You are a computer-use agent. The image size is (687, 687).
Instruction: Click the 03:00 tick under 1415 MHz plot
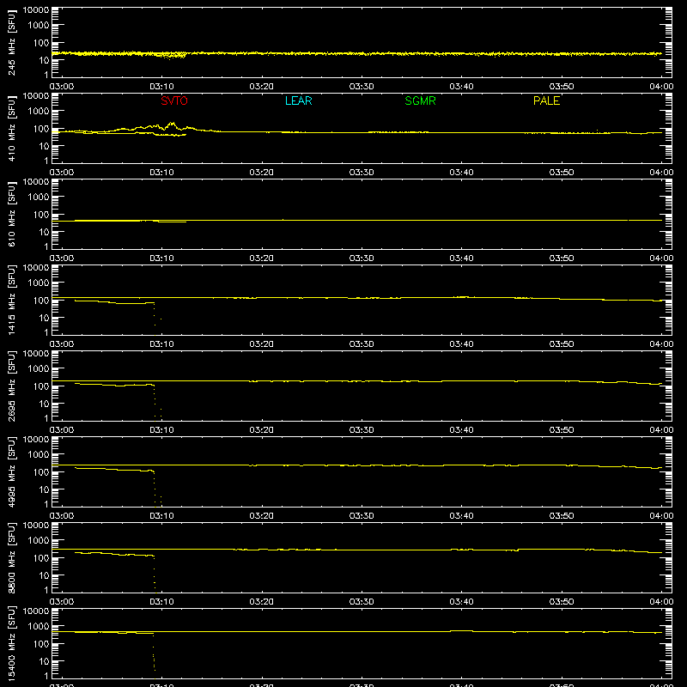(x=61, y=344)
